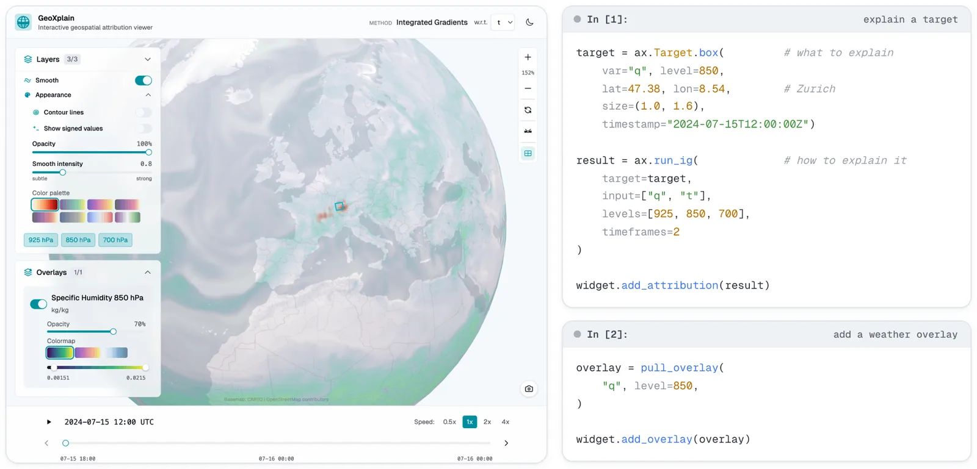Zoom in the map with the plus button
The width and height of the screenshot is (977, 469).
point(528,57)
